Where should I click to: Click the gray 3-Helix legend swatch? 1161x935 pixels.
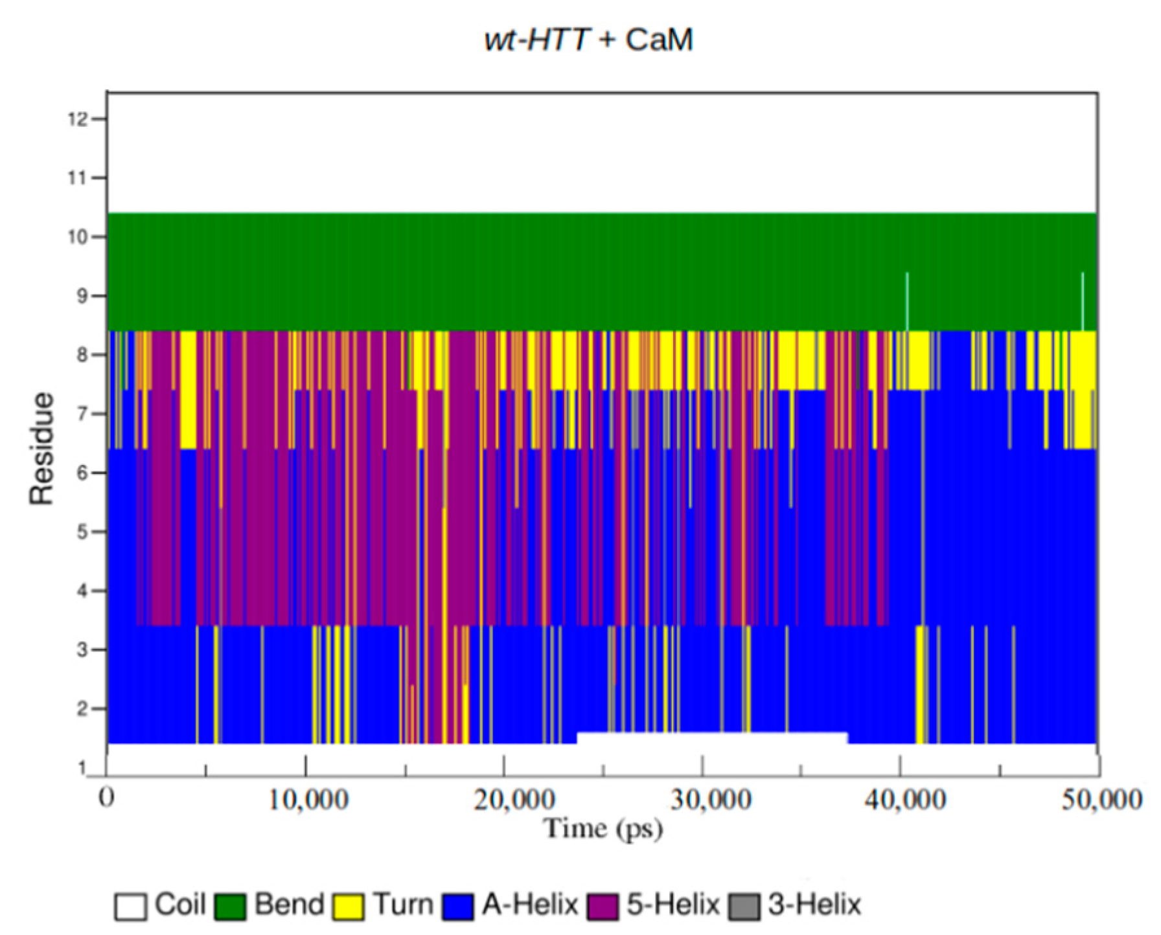tap(744, 907)
